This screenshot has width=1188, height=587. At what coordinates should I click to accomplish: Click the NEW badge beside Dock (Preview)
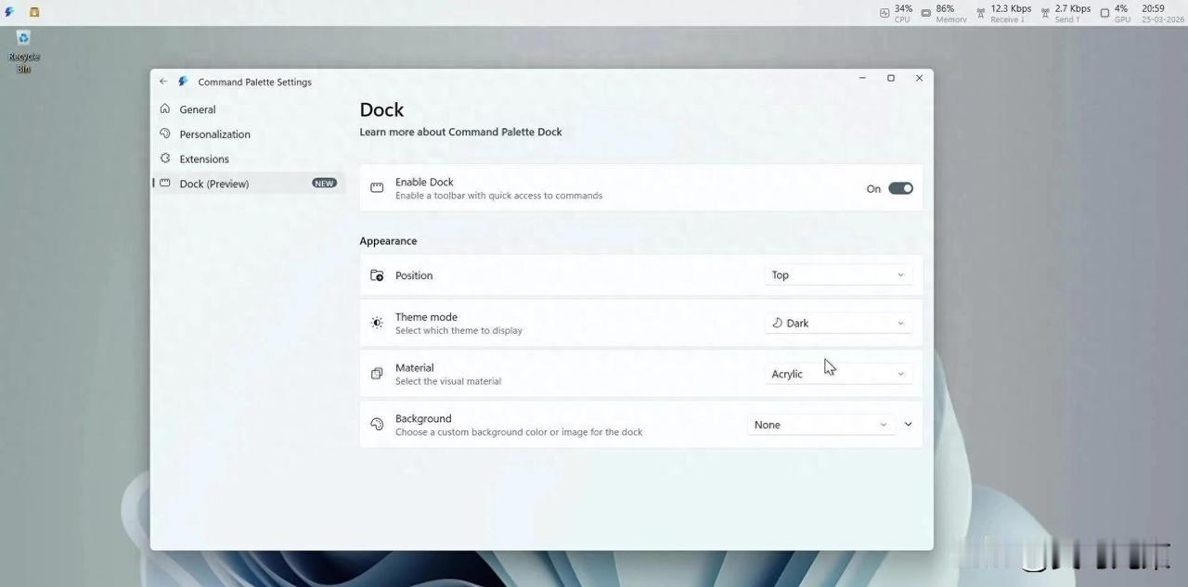point(324,184)
